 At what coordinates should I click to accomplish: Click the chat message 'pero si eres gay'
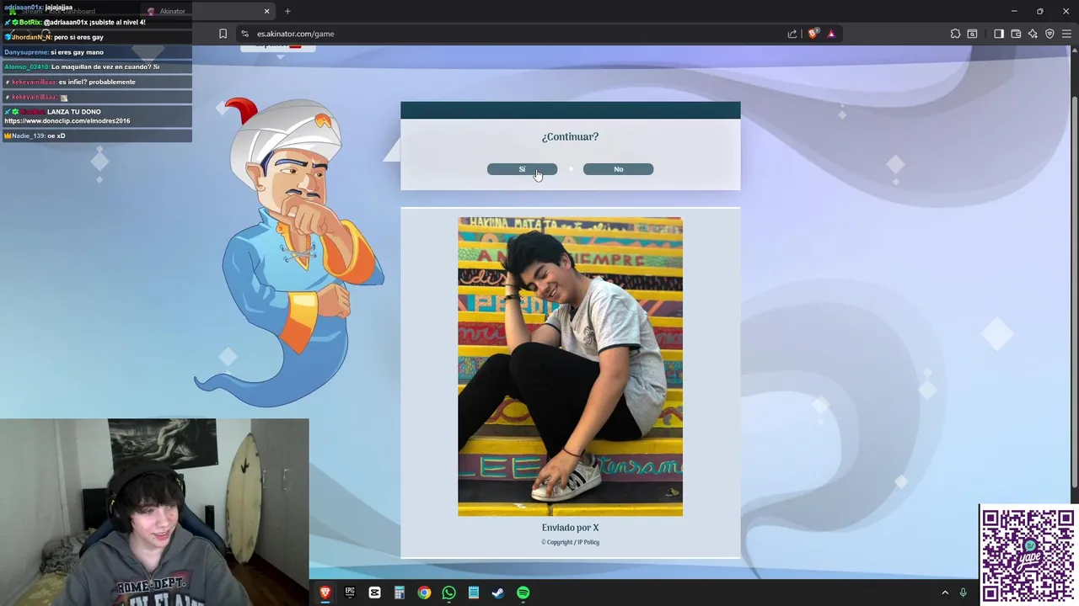tap(78, 37)
